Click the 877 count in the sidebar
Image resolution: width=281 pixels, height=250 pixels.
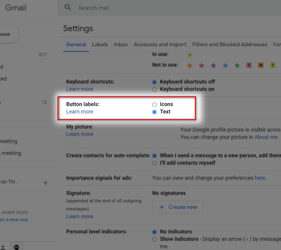pyautogui.click(x=43, y=55)
